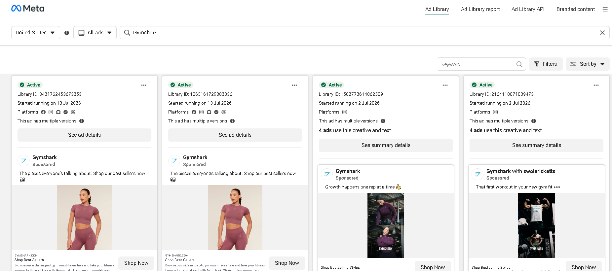Open options menu for ad 2164110071039473
612x271 pixels.
596,85
